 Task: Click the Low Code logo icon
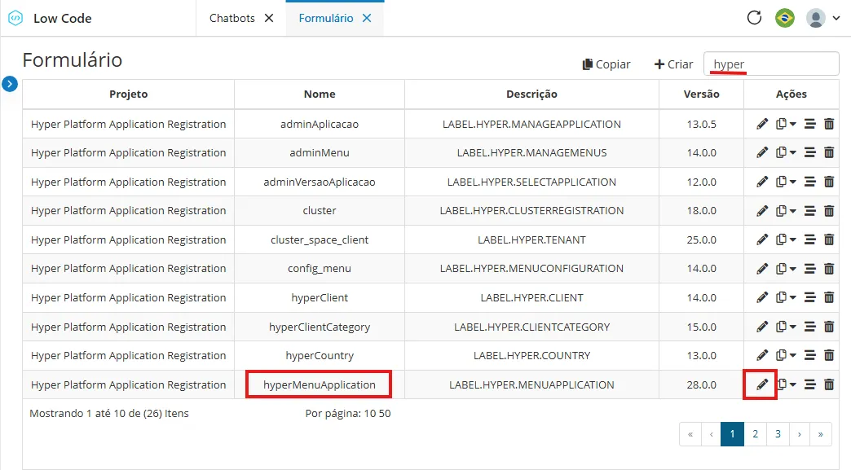(15, 18)
